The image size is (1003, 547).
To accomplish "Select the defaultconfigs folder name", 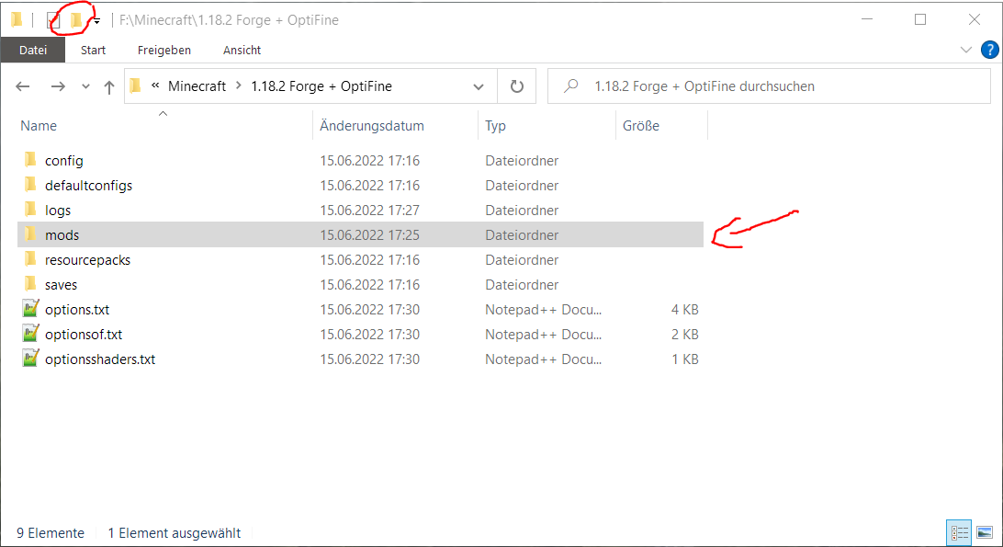I will click(89, 186).
